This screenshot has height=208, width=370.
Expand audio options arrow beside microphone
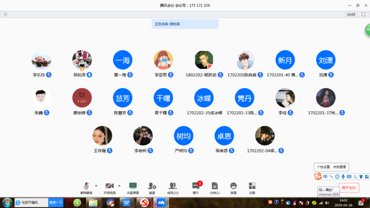[x=96, y=186]
